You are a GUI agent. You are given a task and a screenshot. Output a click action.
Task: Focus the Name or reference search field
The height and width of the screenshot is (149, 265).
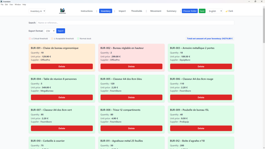pos(136,23)
